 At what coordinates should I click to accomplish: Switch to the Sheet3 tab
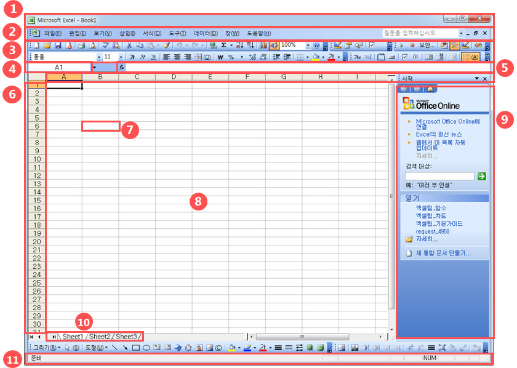(x=126, y=337)
